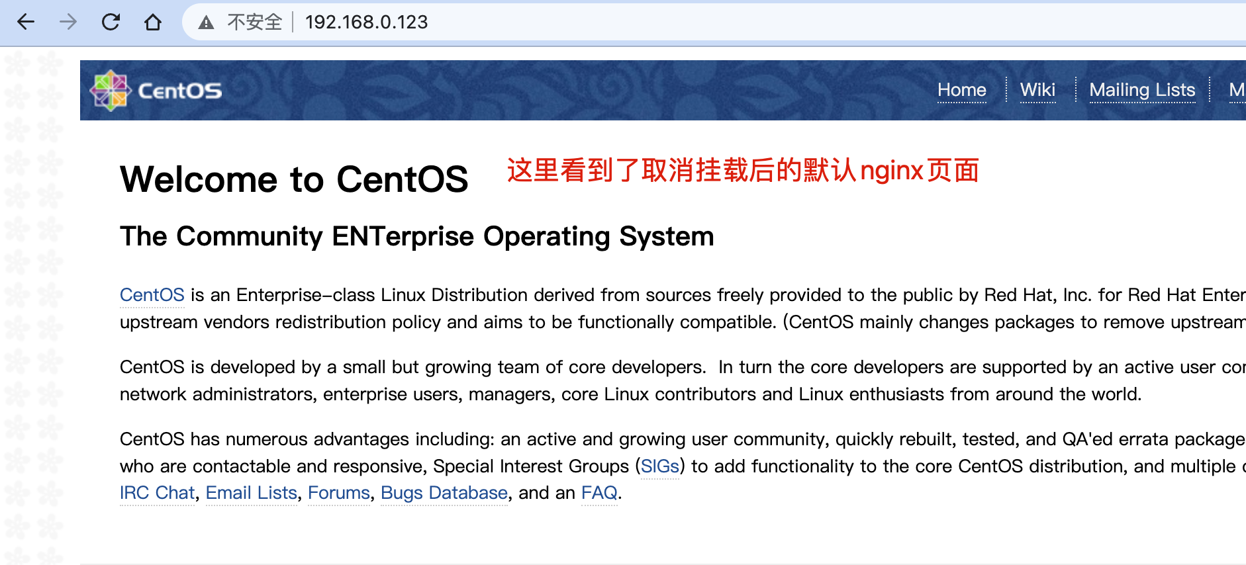Click the browser back arrow
The width and height of the screenshot is (1246, 565).
coord(26,22)
